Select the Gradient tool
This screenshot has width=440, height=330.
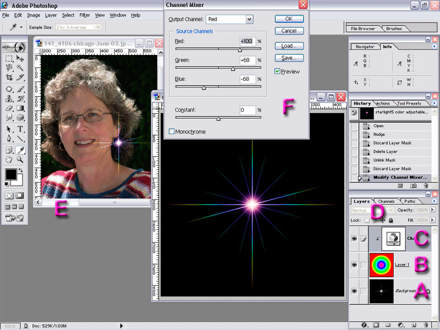[20, 108]
